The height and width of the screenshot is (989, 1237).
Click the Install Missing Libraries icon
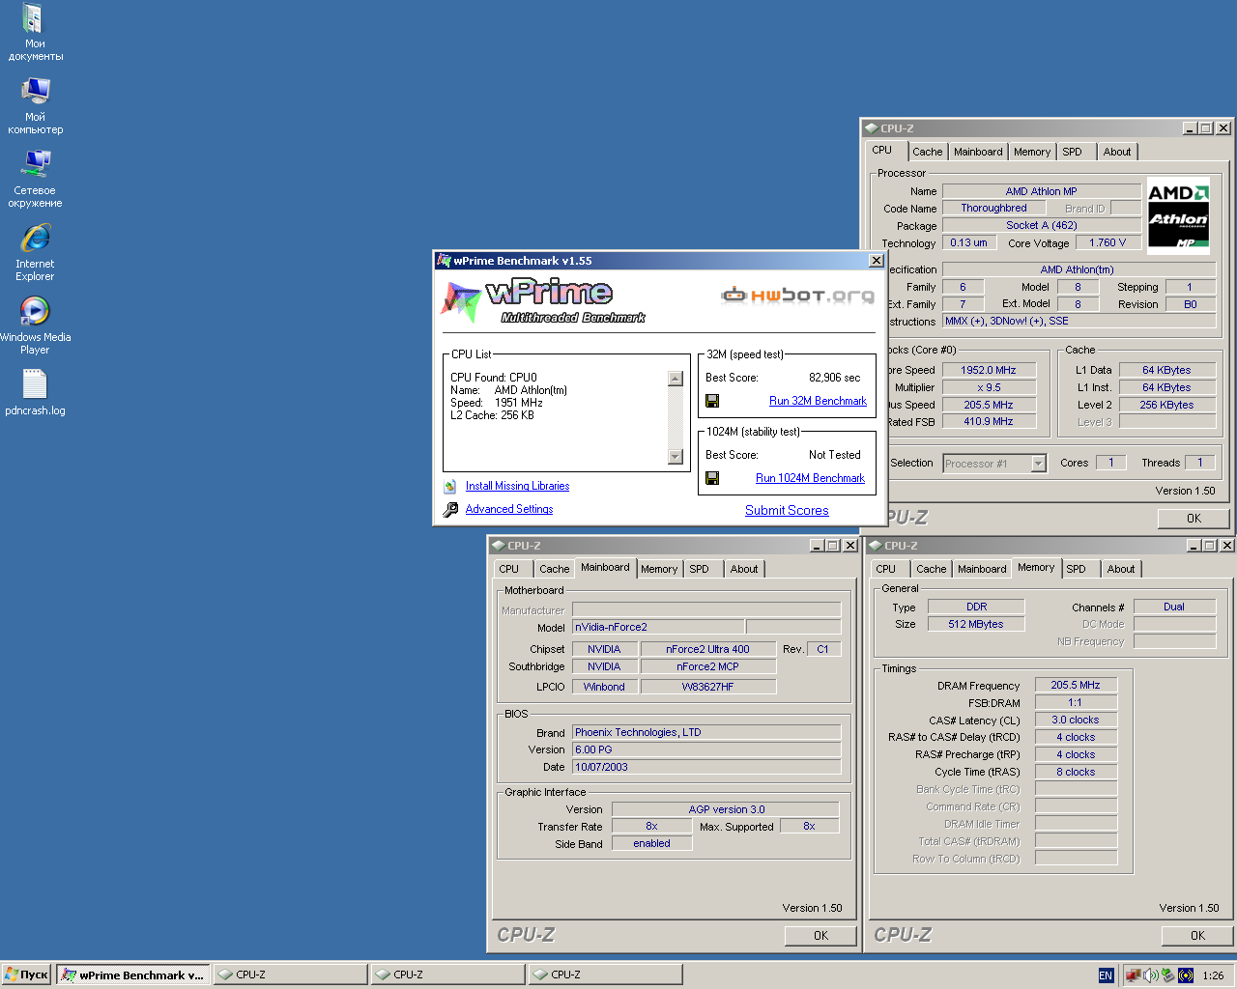[449, 486]
